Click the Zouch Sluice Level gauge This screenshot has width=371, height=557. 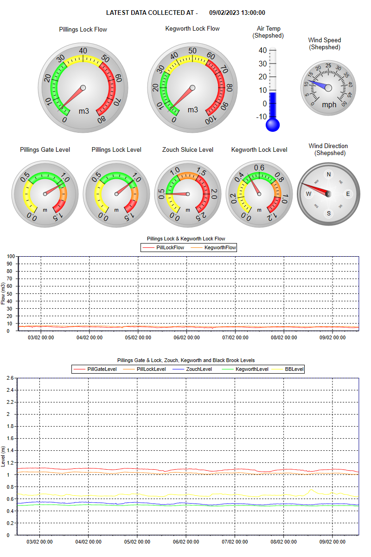click(x=188, y=194)
